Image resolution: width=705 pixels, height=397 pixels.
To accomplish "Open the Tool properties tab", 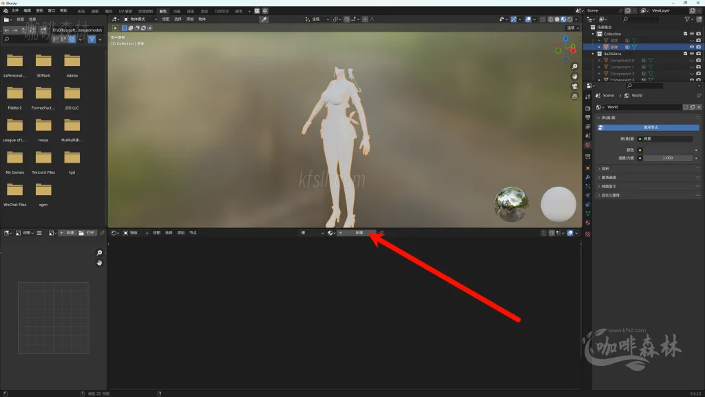I will [x=588, y=96].
